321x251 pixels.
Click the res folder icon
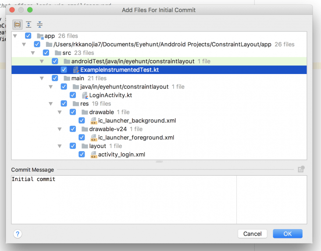tap(76, 104)
